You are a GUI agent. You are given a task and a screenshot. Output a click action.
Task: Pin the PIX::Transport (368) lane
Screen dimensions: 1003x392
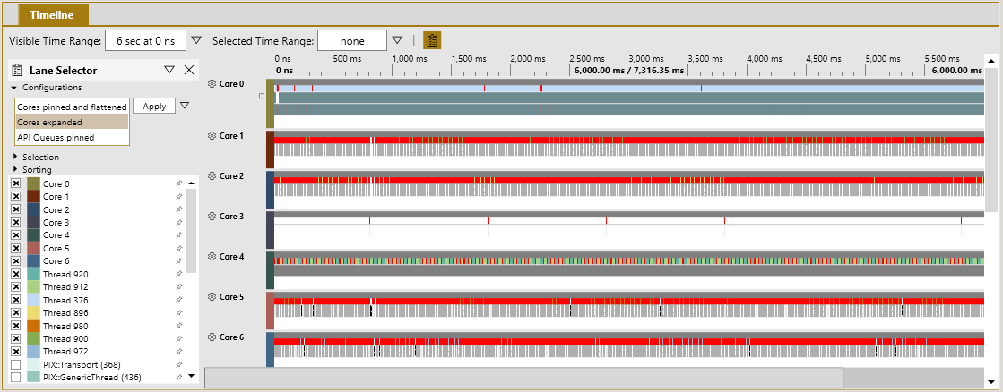[179, 364]
